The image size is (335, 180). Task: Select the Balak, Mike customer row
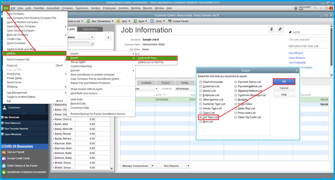(81, 124)
